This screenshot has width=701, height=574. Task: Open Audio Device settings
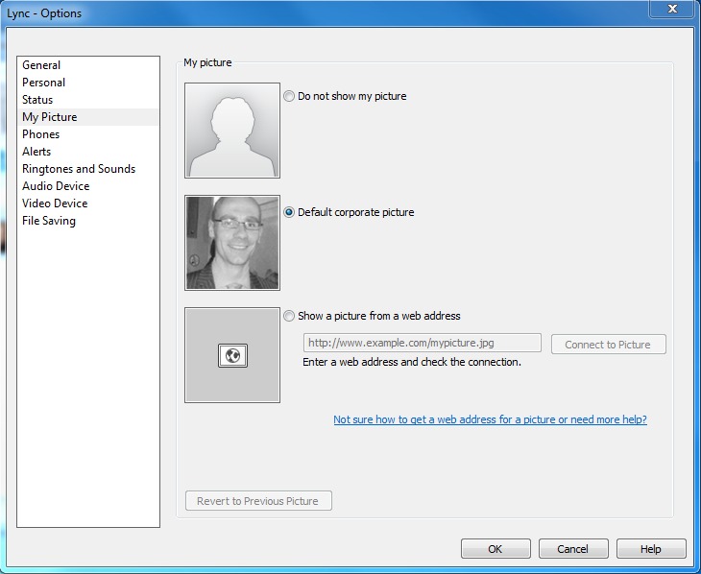88,186
